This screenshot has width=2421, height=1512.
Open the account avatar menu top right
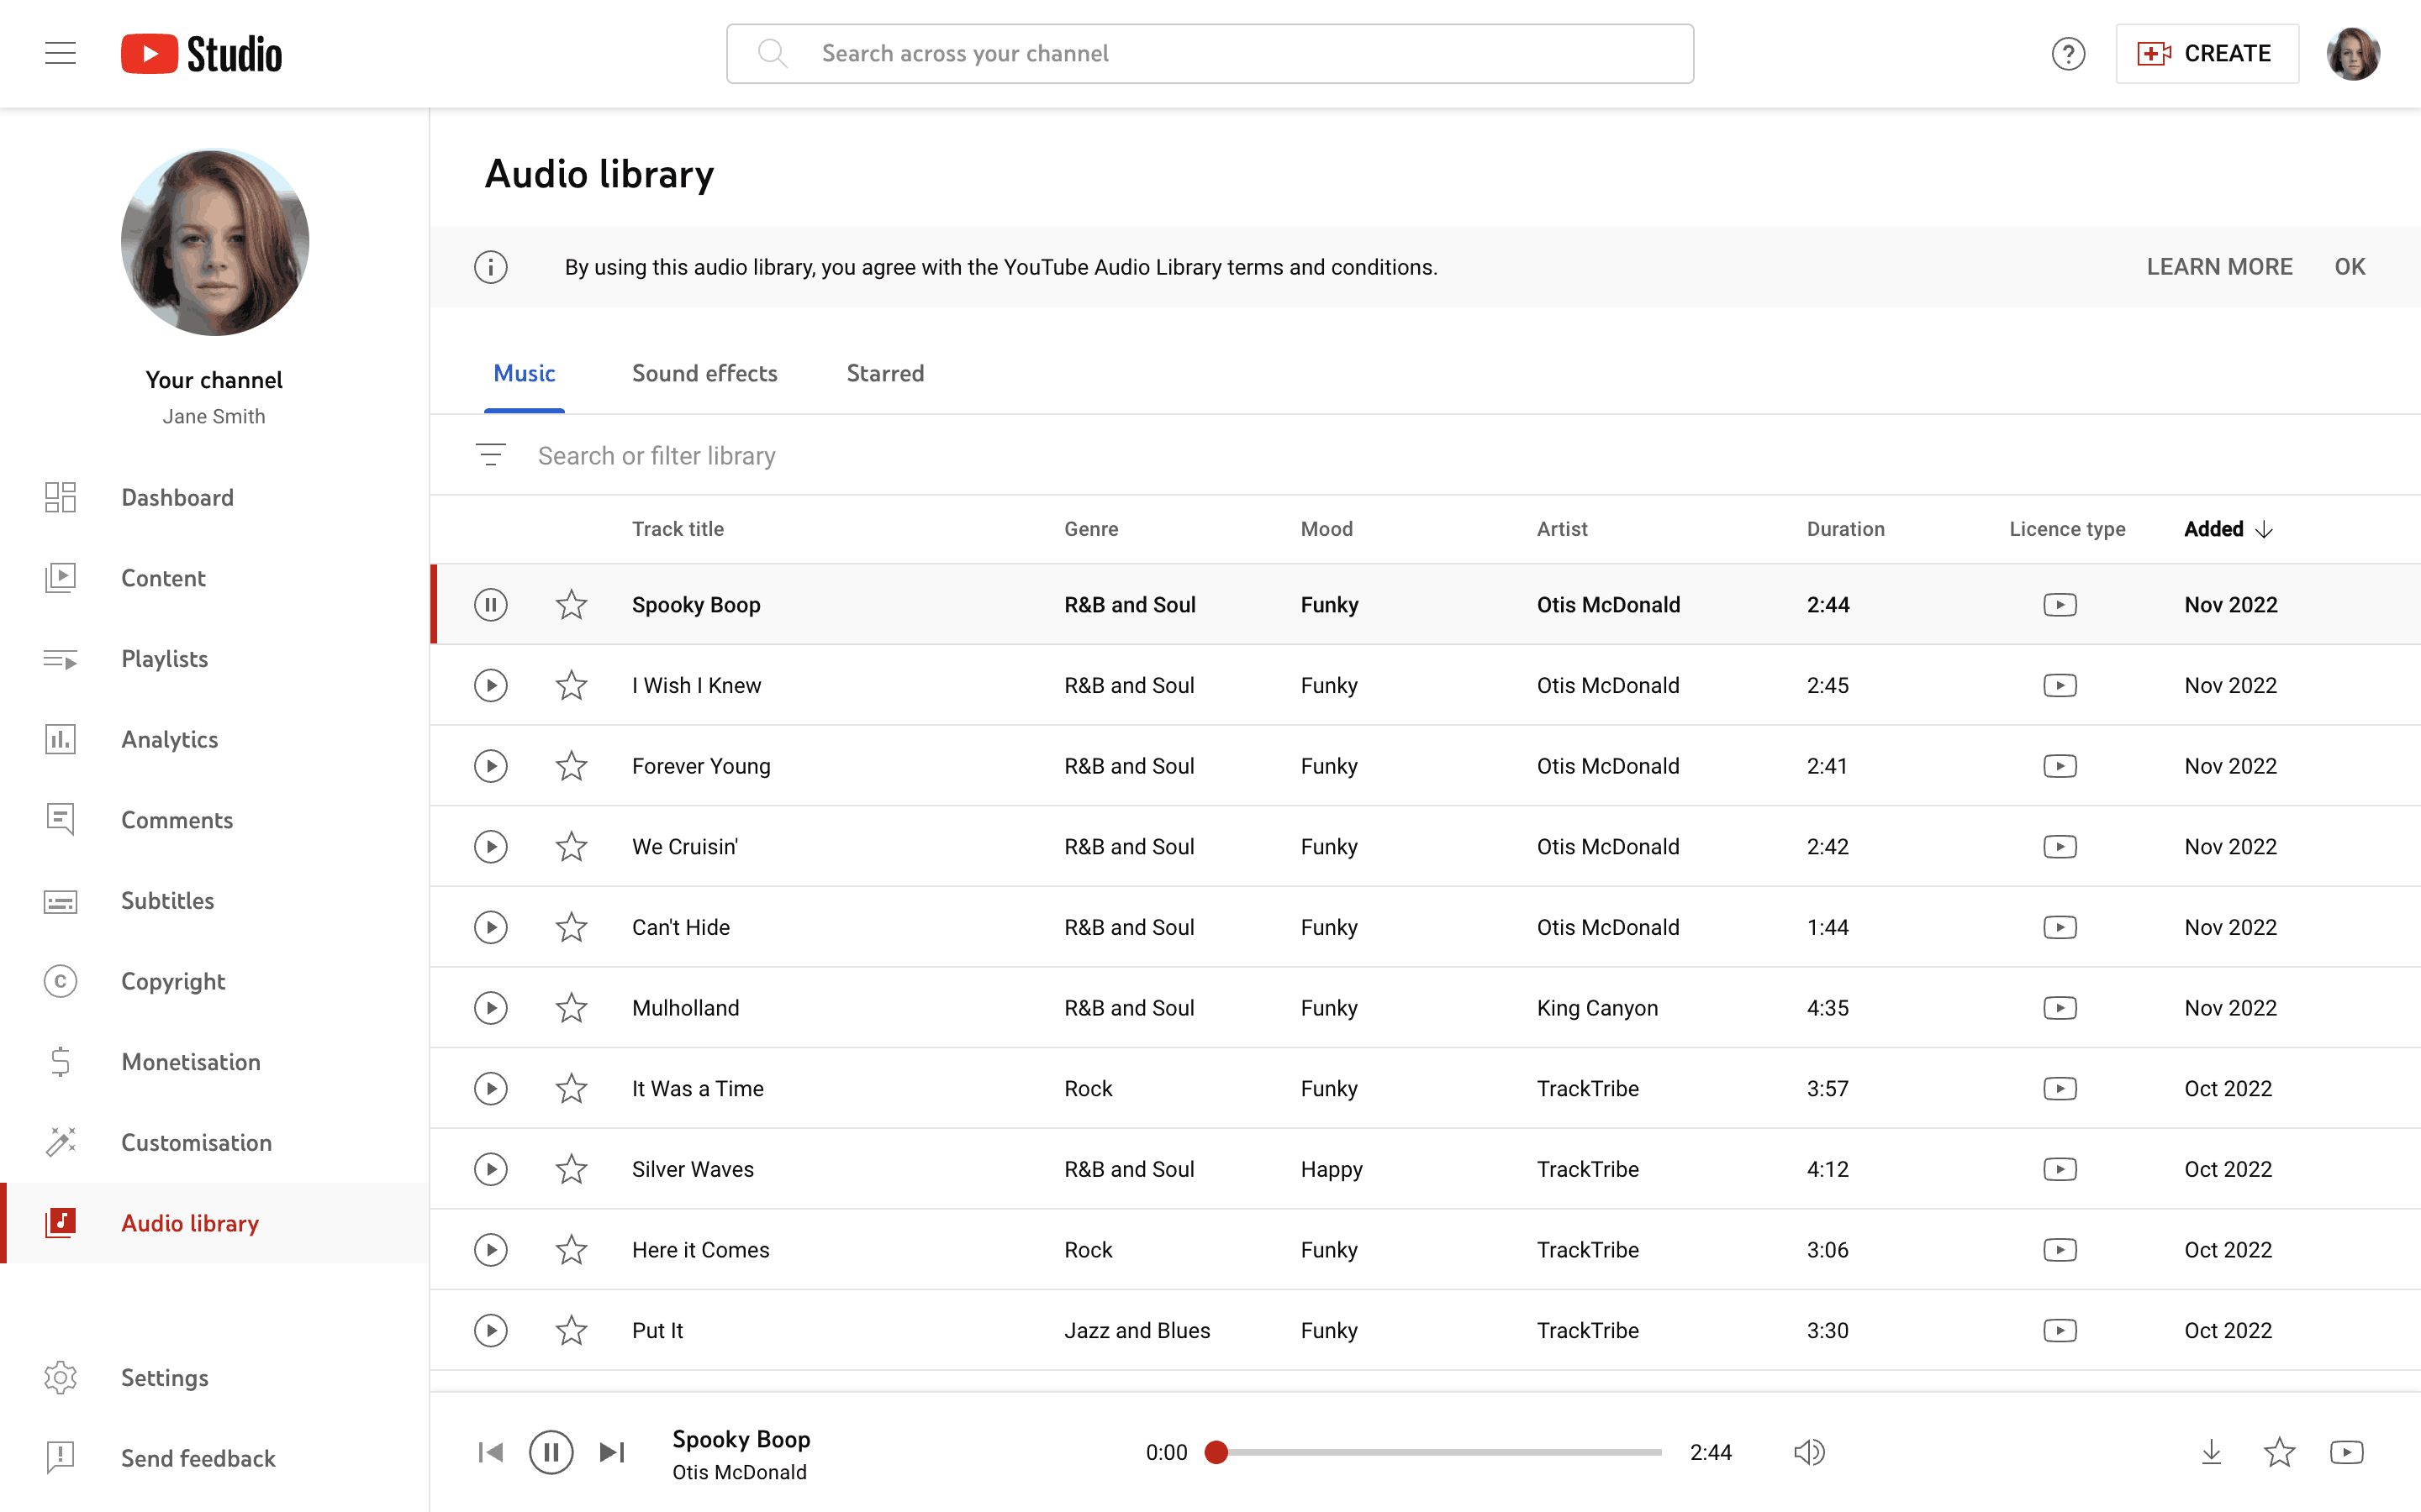point(2353,54)
